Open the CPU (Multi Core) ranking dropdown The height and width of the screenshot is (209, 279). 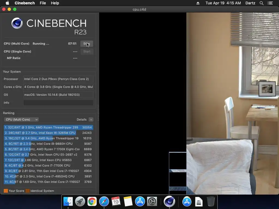pos(21,119)
